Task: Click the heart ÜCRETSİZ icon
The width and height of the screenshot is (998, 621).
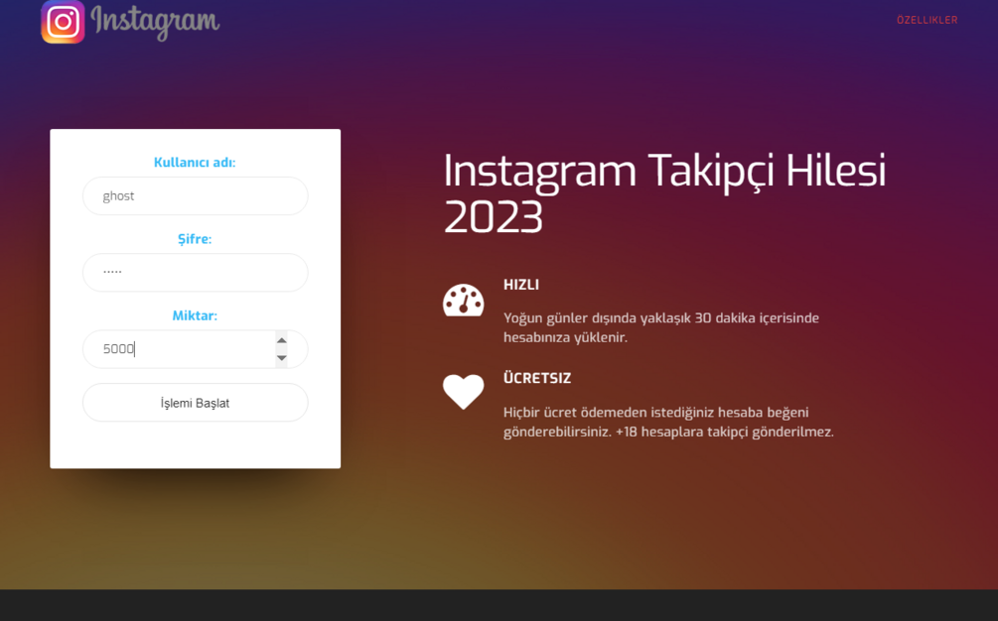Action: [x=464, y=392]
